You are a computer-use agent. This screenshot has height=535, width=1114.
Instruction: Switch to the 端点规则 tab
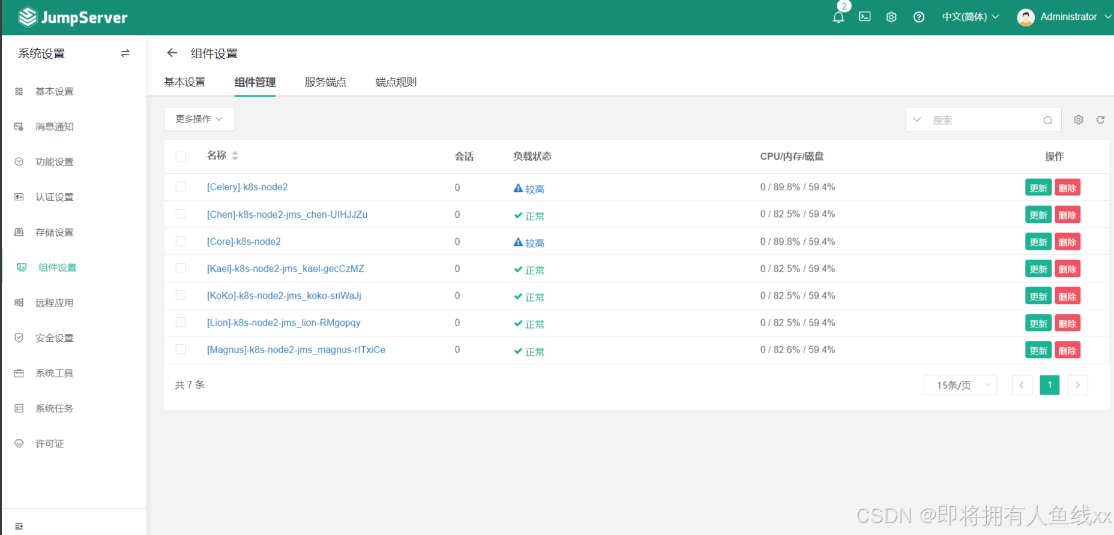click(x=396, y=82)
